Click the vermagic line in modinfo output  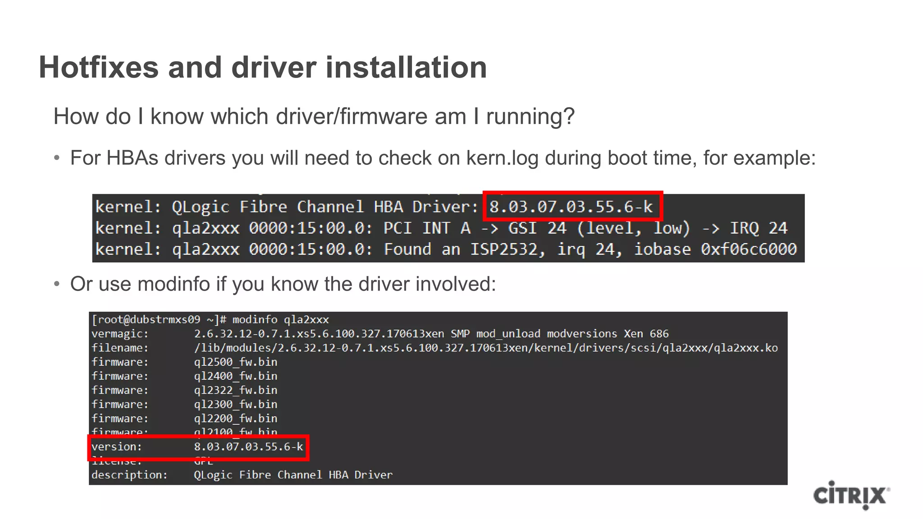[x=380, y=334]
